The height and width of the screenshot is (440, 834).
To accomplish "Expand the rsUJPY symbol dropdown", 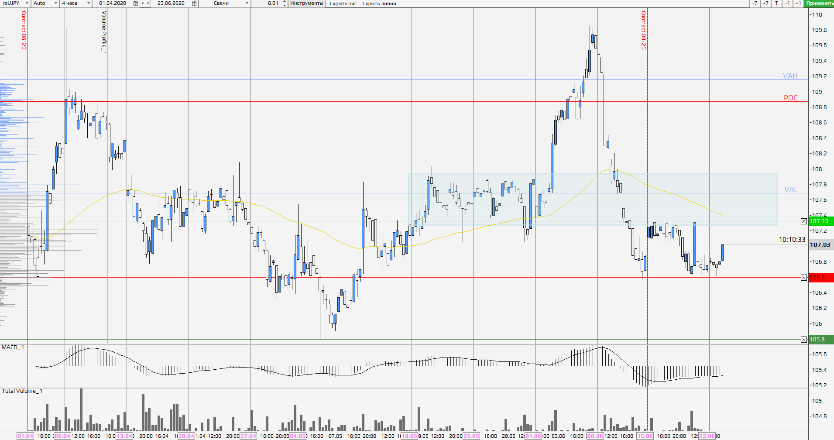I will tap(27, 3).
